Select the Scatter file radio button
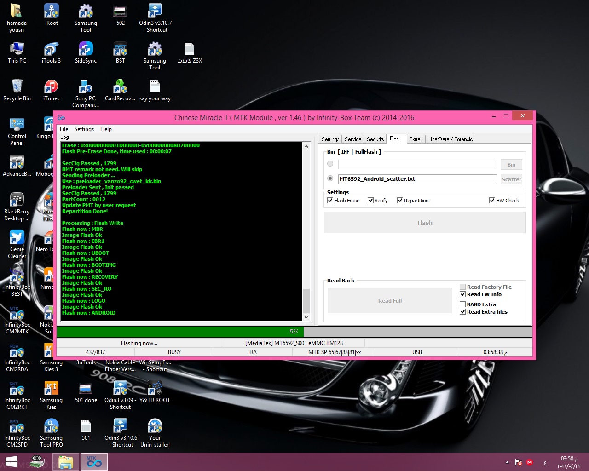This screenshot has height=471, width=589. 330,178
